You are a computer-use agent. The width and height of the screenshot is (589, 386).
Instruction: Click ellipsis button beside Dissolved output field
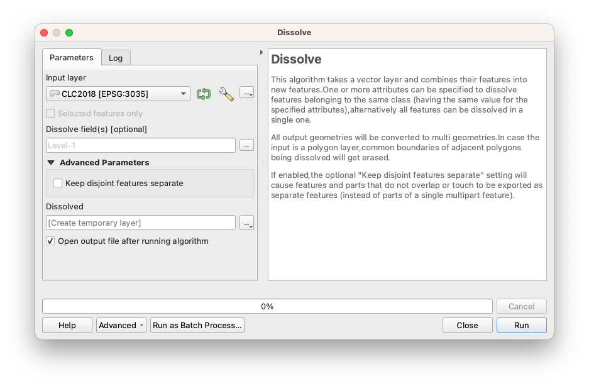tap(246, 223)
